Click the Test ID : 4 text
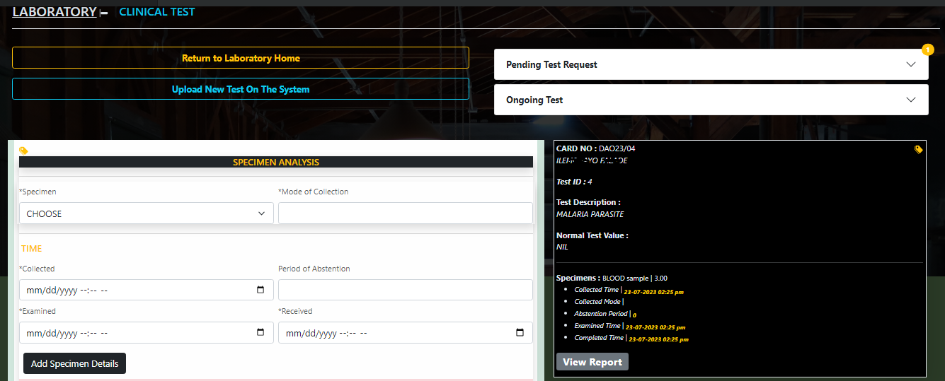 point(574,182)
